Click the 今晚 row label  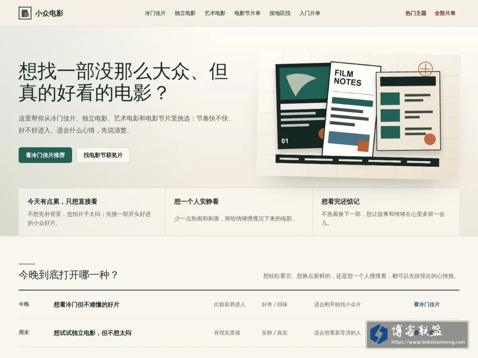[x=24, y=304]
